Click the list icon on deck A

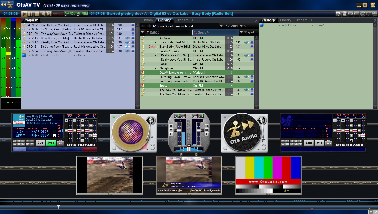[19, 144]
